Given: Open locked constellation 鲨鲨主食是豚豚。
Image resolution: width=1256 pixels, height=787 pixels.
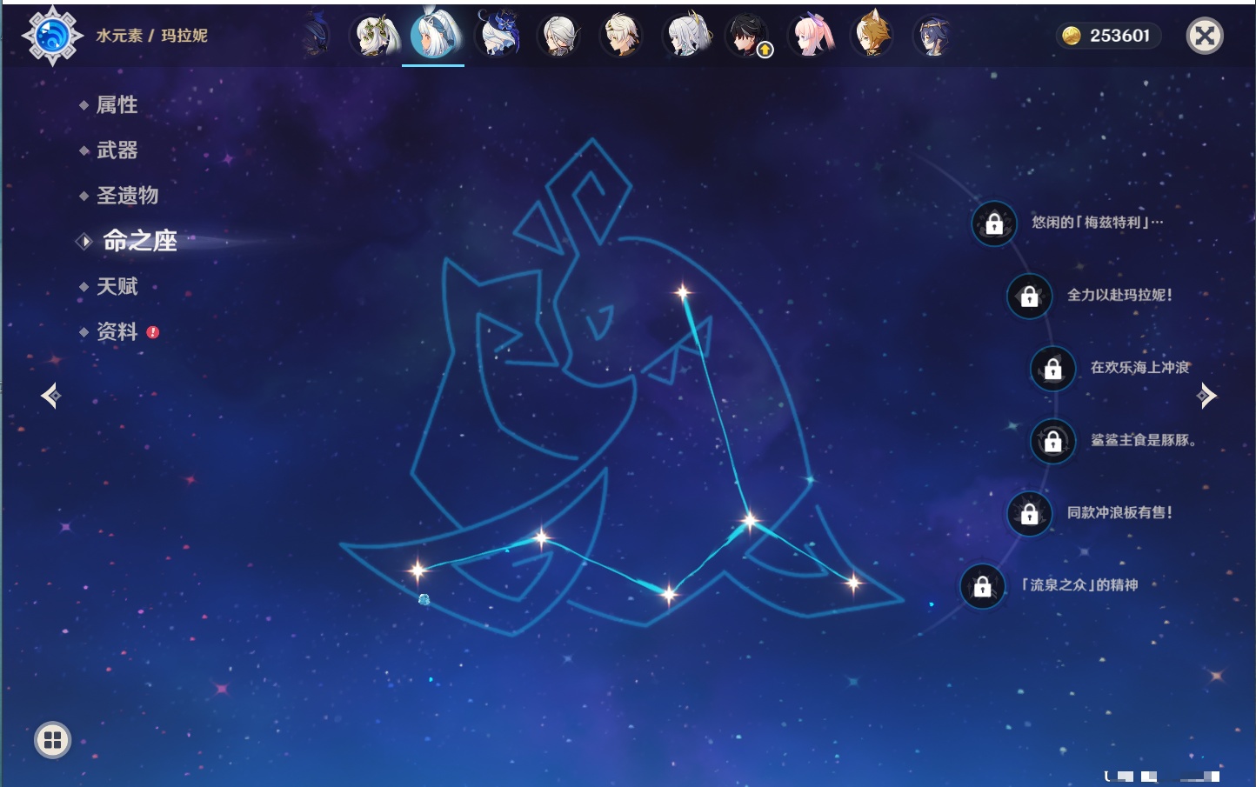Looking at the screenshot, I should pyautogui.click(x=1053, y=441).
